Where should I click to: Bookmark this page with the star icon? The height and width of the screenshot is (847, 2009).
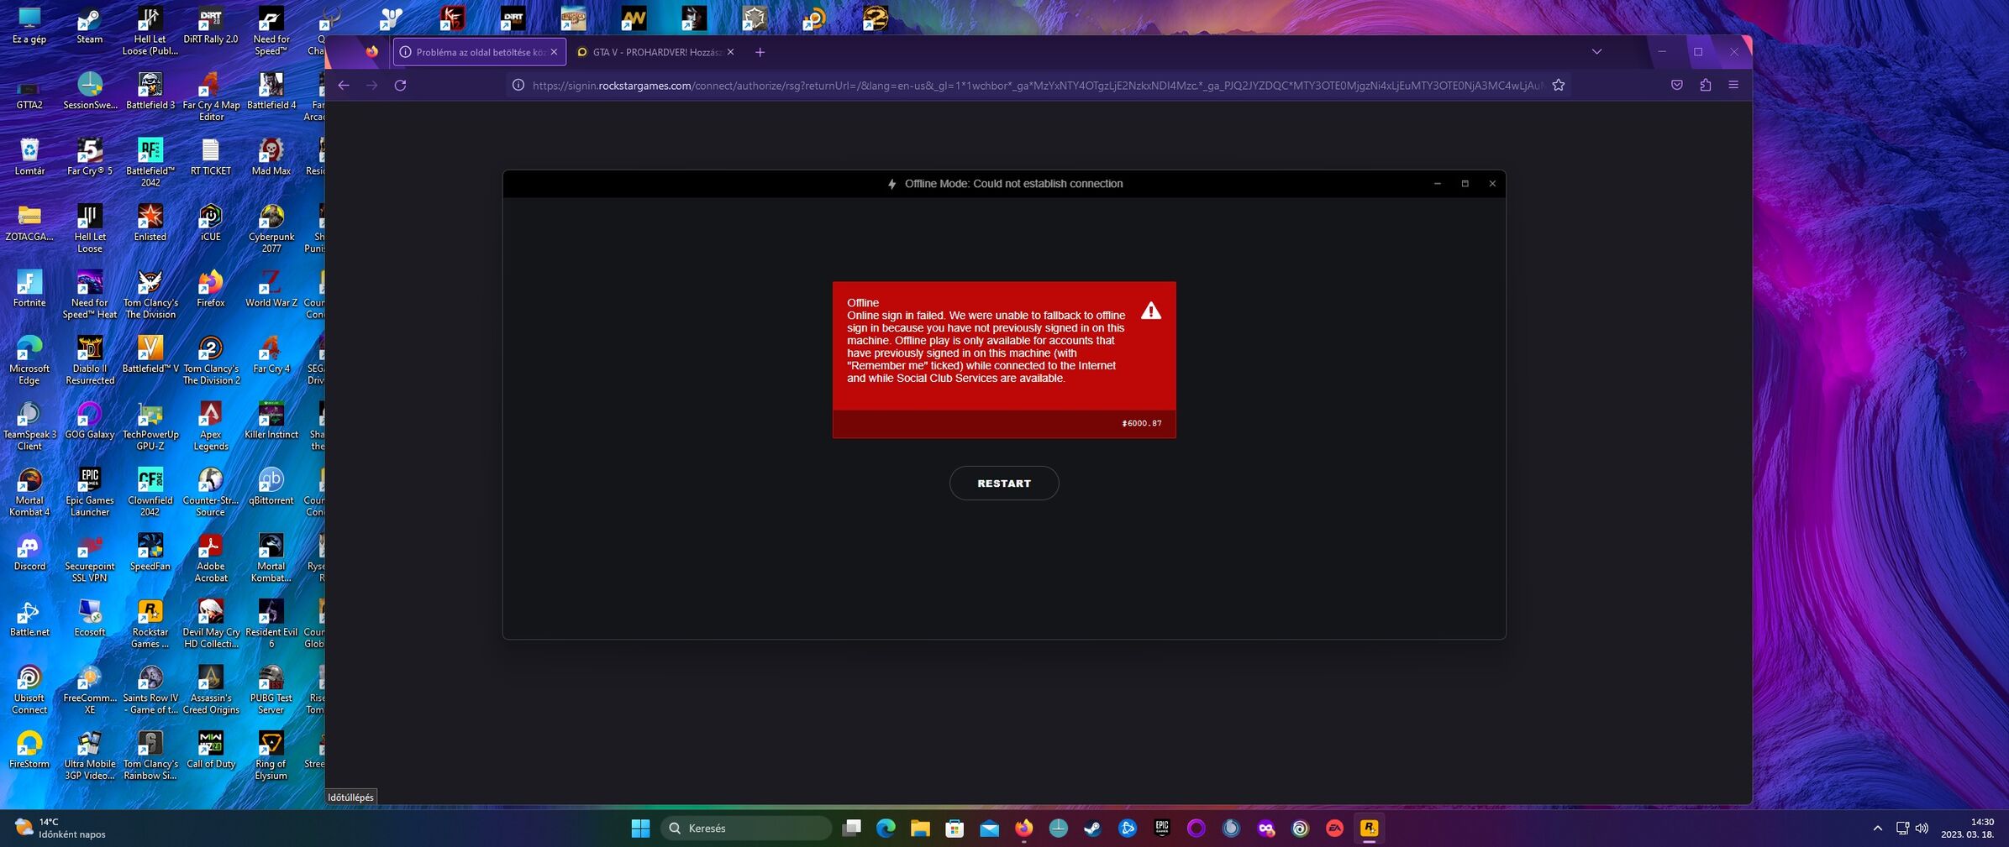tap(1559, 85)
